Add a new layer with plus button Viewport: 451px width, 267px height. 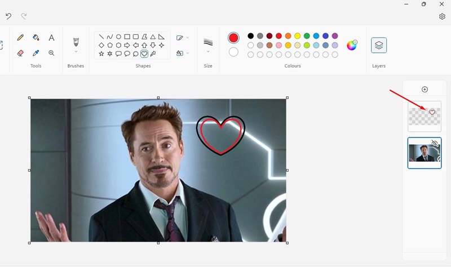425,90
